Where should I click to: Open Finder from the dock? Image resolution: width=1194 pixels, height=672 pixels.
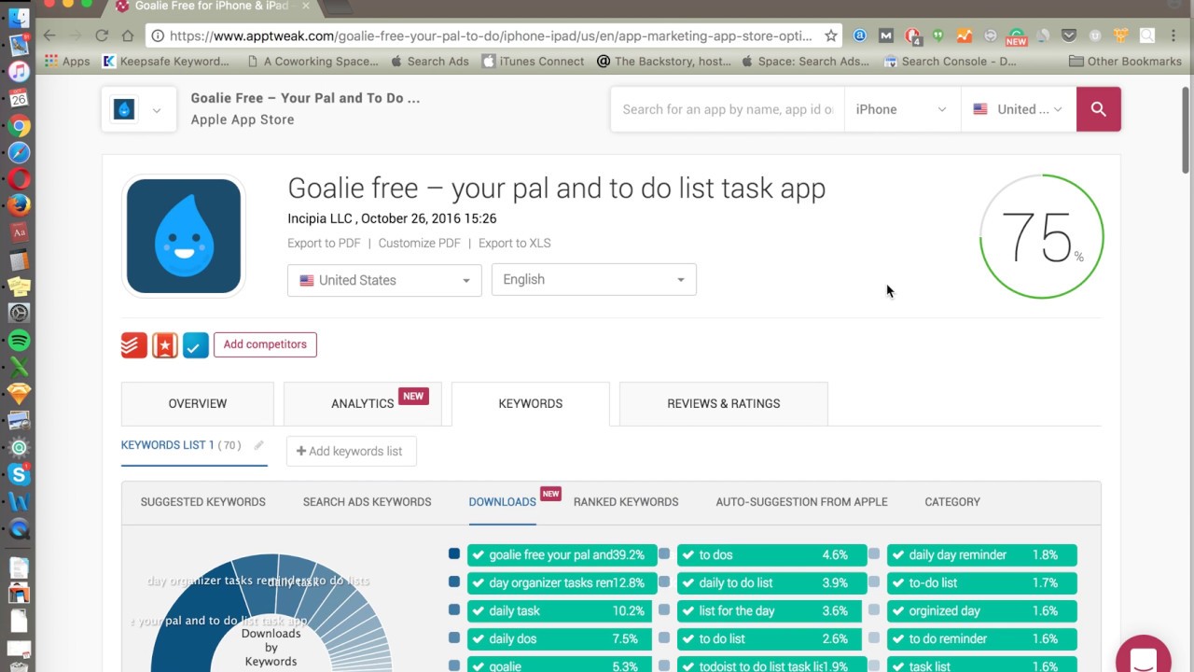pos(19,17)
